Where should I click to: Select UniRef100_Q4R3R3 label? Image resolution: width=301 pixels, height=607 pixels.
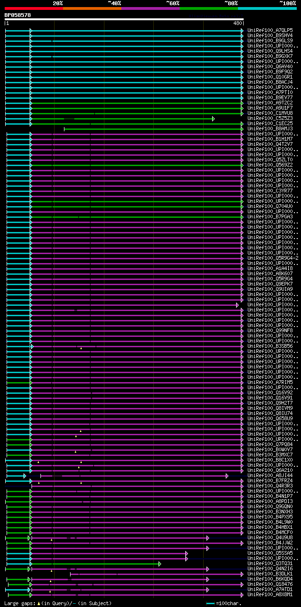point(270,486)
